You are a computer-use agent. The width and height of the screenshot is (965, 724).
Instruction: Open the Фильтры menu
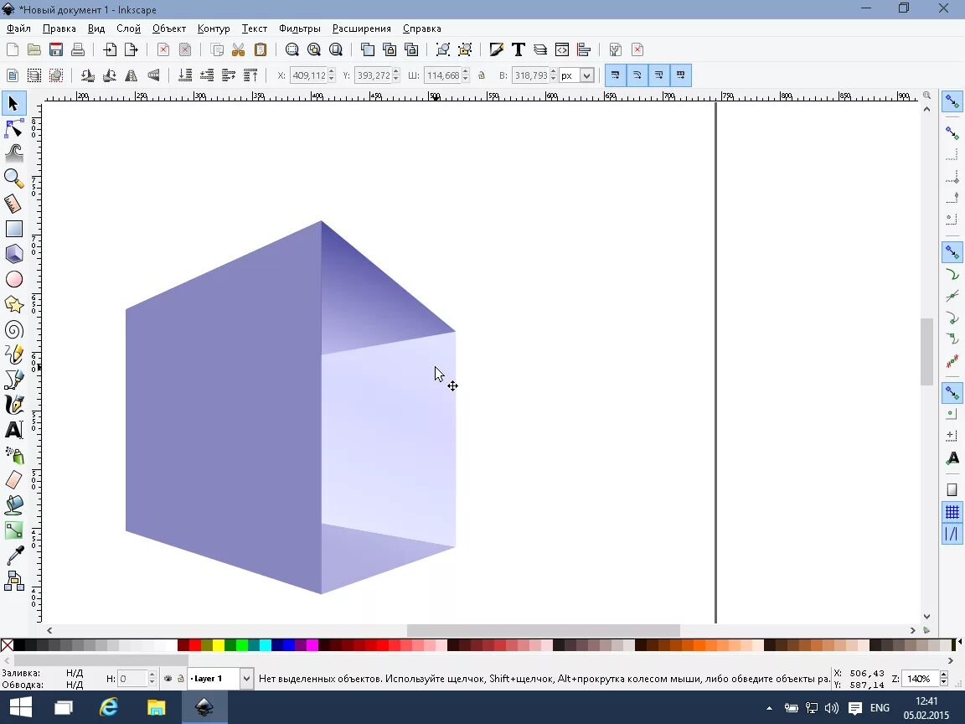tap(299, 28)
